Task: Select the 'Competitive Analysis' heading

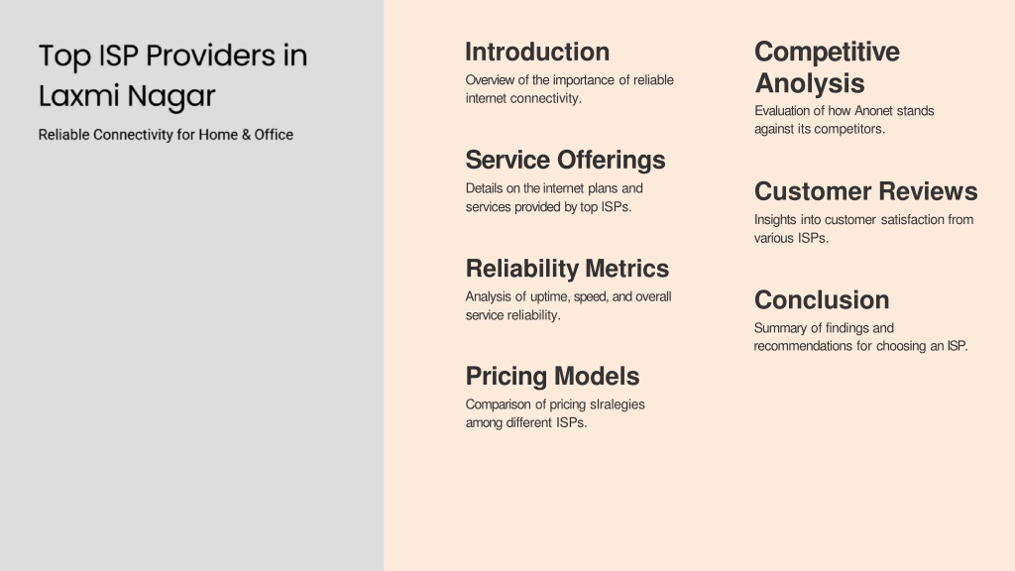Action: pos(827,67)
